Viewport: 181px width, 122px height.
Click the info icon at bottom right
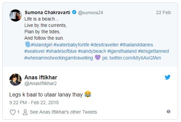point(169,112)
